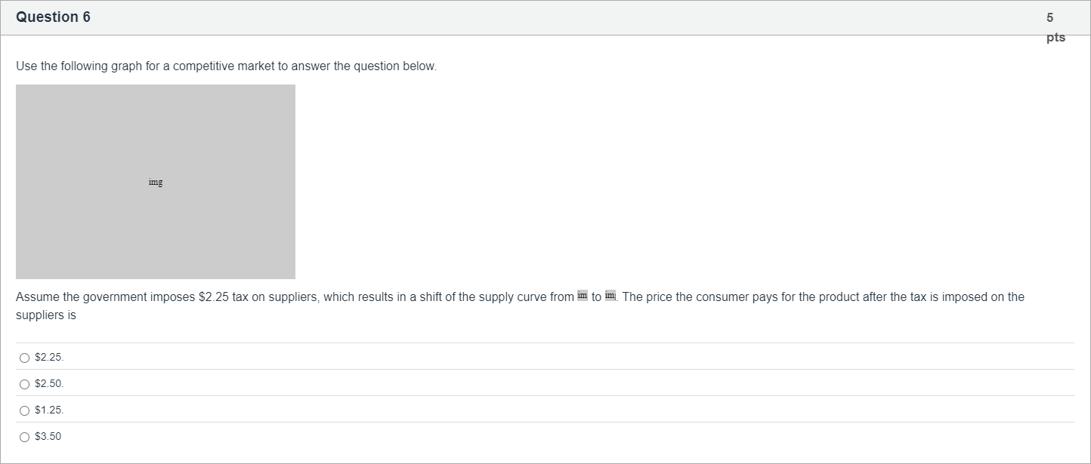Click the "pts" label in header
1091x464 pixels.
coord(1055,38)
